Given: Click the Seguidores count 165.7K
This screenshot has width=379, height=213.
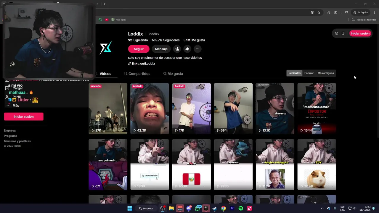Looking at the screenshot, I should click(166, 40).
